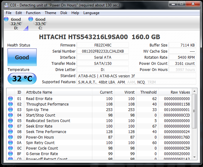The image size is (203, 167).
Task: Click status orb for Spin-Up Time
Action: 10,109
